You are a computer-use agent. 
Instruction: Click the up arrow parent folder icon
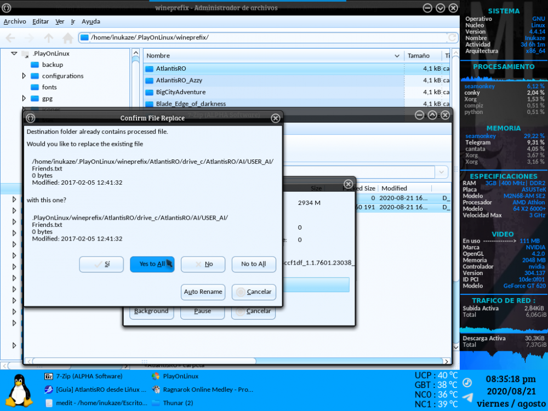tap(49, 38)
